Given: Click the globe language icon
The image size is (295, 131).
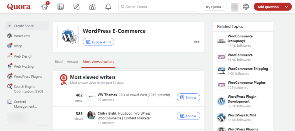Looking at the screenshot, I should point(246,7).
